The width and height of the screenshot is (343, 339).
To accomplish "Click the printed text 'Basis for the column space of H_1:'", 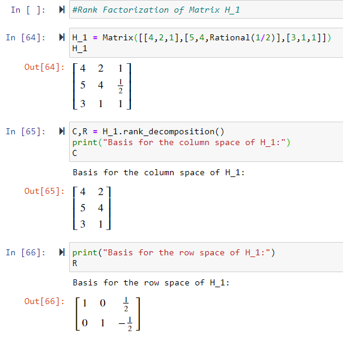I will click(x=159, y=173).
